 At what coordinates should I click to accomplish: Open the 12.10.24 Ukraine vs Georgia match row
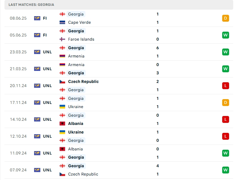pyautogui.click(x=119, y=136)
